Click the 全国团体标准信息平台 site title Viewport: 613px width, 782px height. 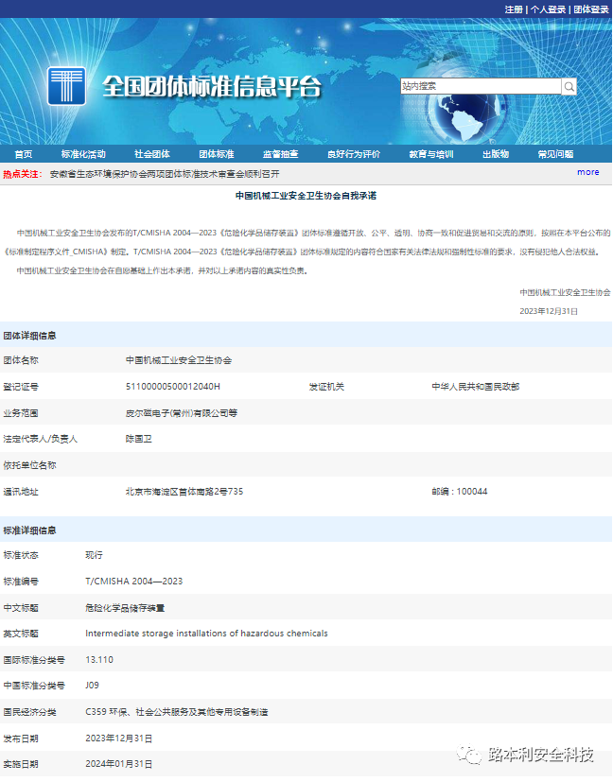click(x=212, y=87)
